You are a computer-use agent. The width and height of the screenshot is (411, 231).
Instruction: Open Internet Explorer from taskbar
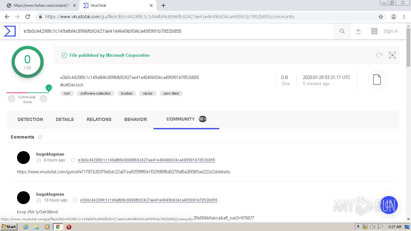coord(25,227)
